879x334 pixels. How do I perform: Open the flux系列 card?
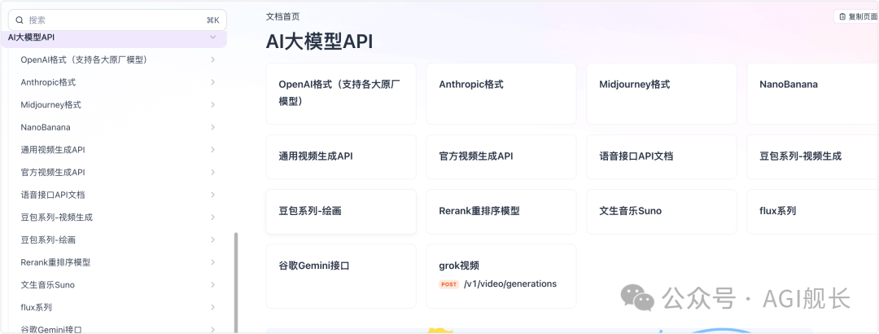pyautogui.click(x=813, y=212)
